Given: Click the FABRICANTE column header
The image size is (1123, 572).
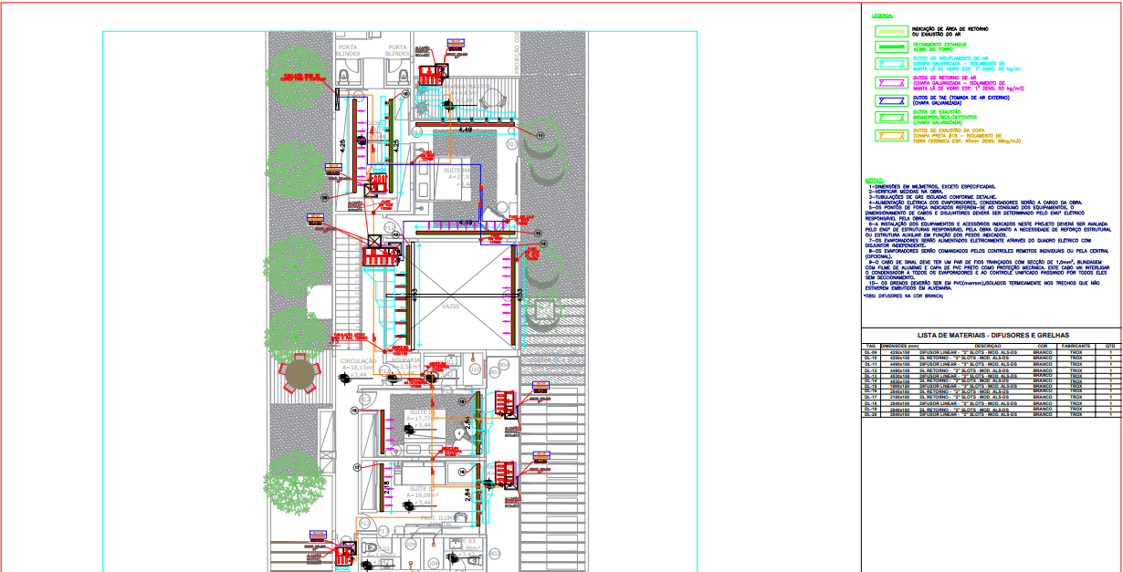Looking at the screenshot, I should click(x=1076, y=346).
